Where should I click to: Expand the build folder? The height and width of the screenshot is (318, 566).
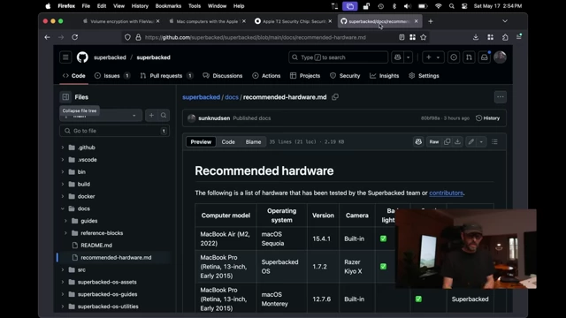63,185
